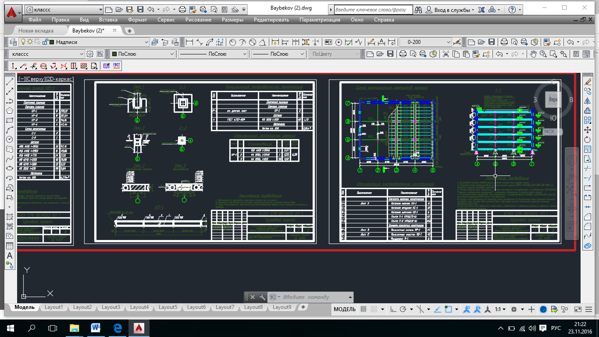Switch to the Layout3 tab
Viewport: 599px width, 337px height.
tap(111, 307)
